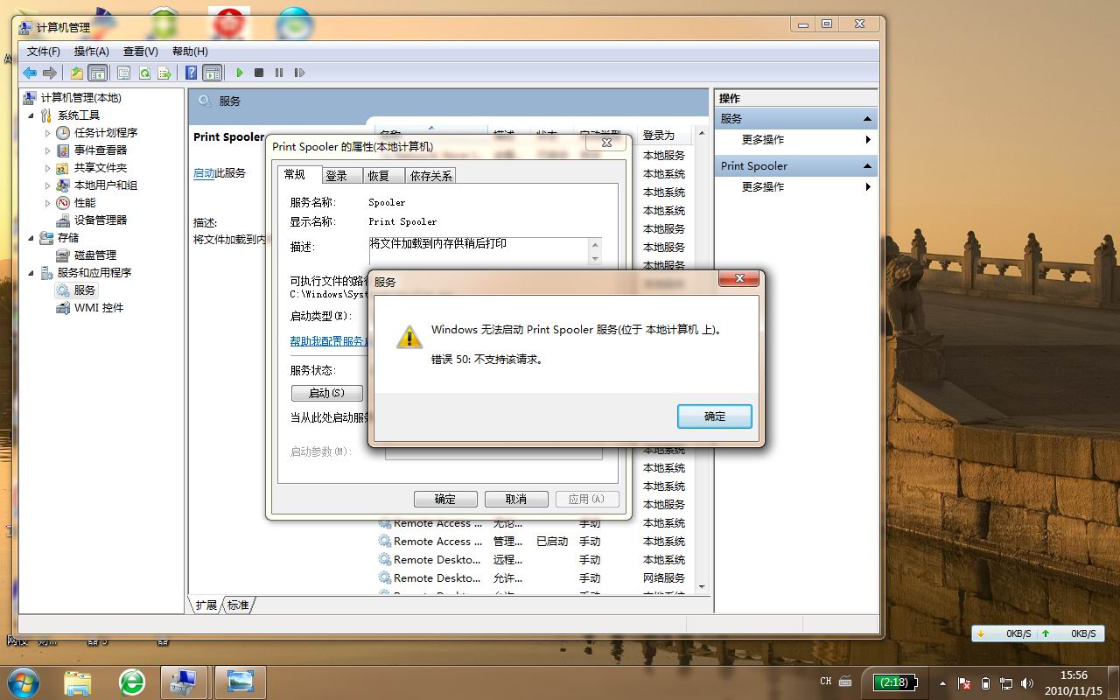The width and height of the screenshot is (1120, 700).
Task: Switch to the 扩展 view tab at bottom
Action: (x=206, y=605)
